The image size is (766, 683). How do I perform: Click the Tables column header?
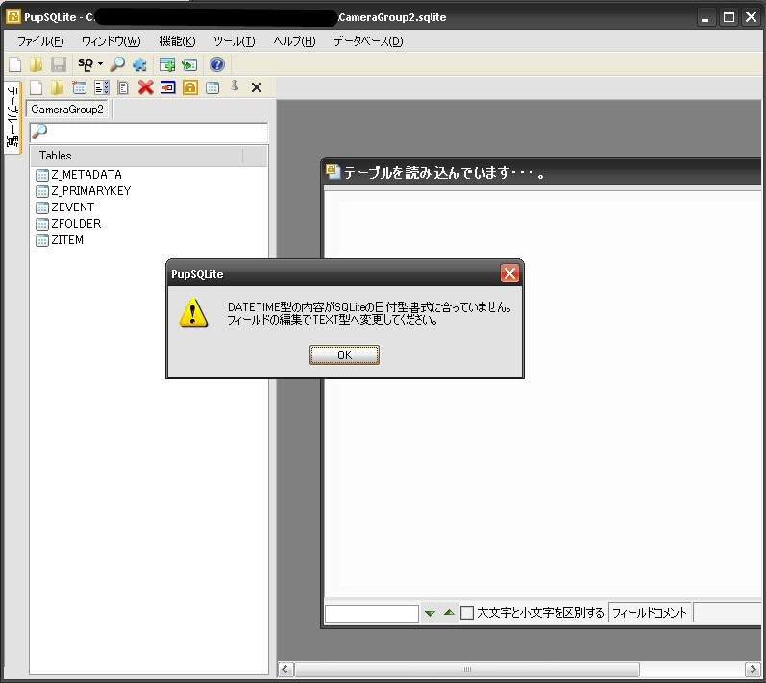[136, 156]
